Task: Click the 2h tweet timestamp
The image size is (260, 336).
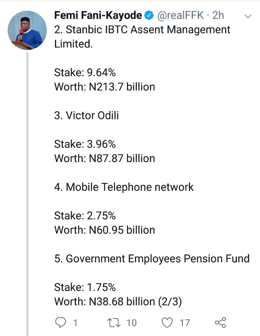Action: pyautogui.click(x=218, y=16)
